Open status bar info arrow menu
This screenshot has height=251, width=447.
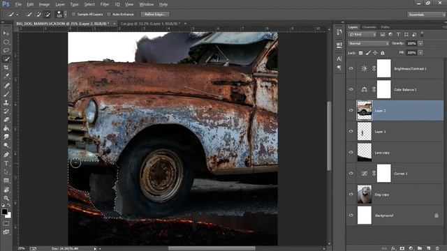point(95,249)
